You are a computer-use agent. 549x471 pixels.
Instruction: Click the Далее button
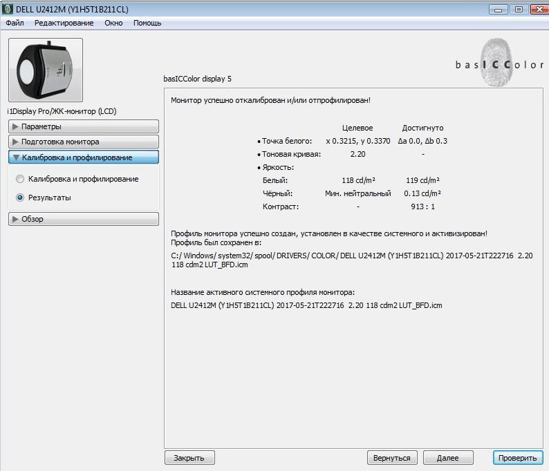point(448,458)
